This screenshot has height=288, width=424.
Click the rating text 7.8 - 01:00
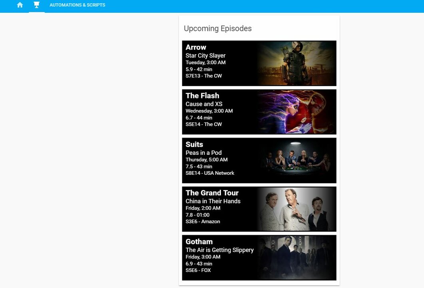click(197, 215)
